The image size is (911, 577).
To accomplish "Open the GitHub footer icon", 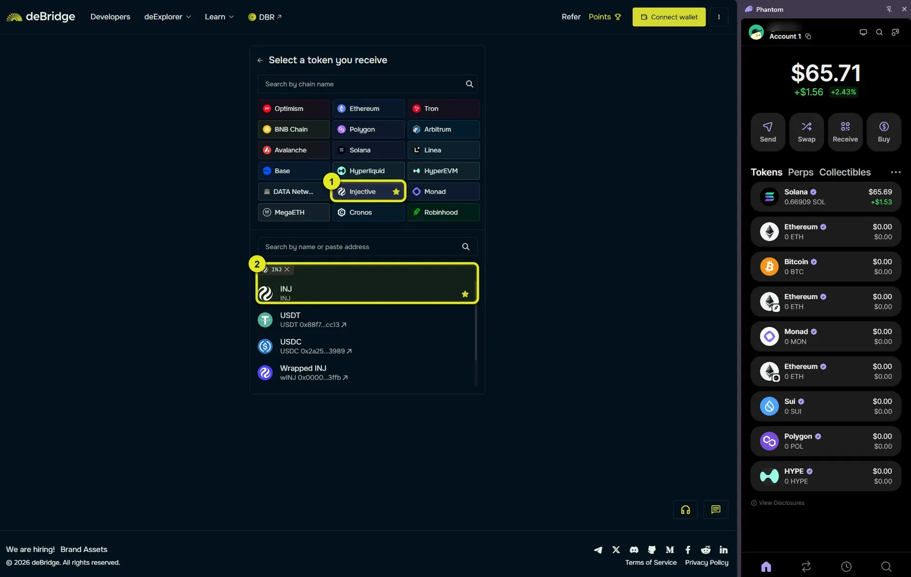I will pos(652,549).
